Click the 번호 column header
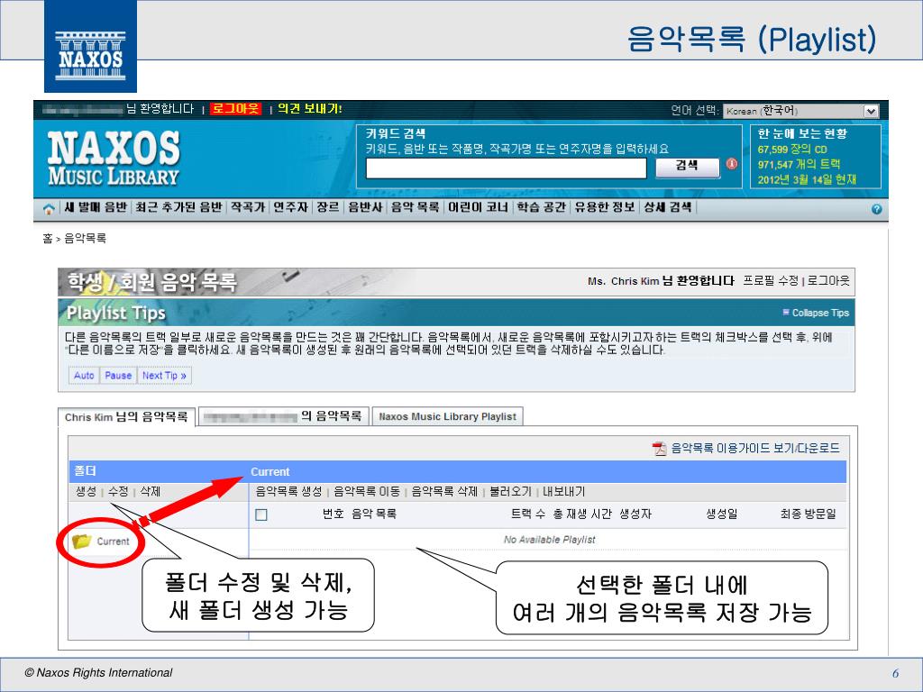The image size is (923, 692). [x=334, y=514]
